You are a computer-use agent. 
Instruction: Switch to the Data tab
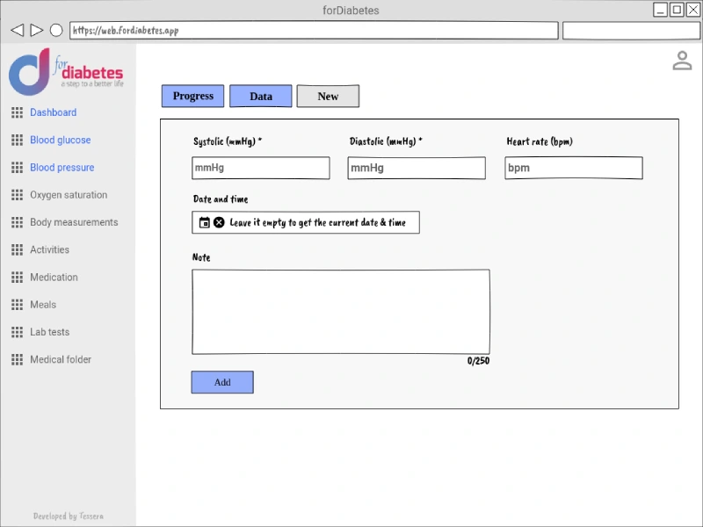[260, 96]
